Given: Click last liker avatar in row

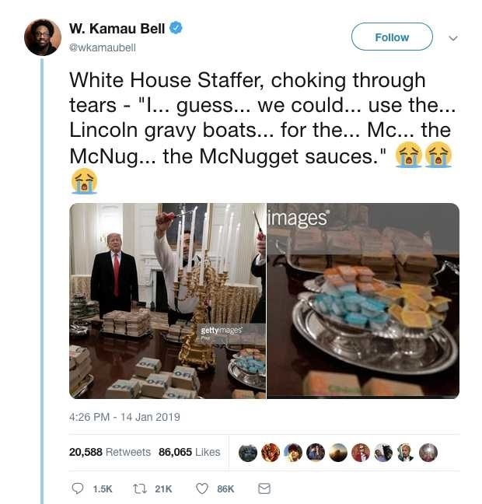Looking at the screenshot, I should tap(428, 453).
